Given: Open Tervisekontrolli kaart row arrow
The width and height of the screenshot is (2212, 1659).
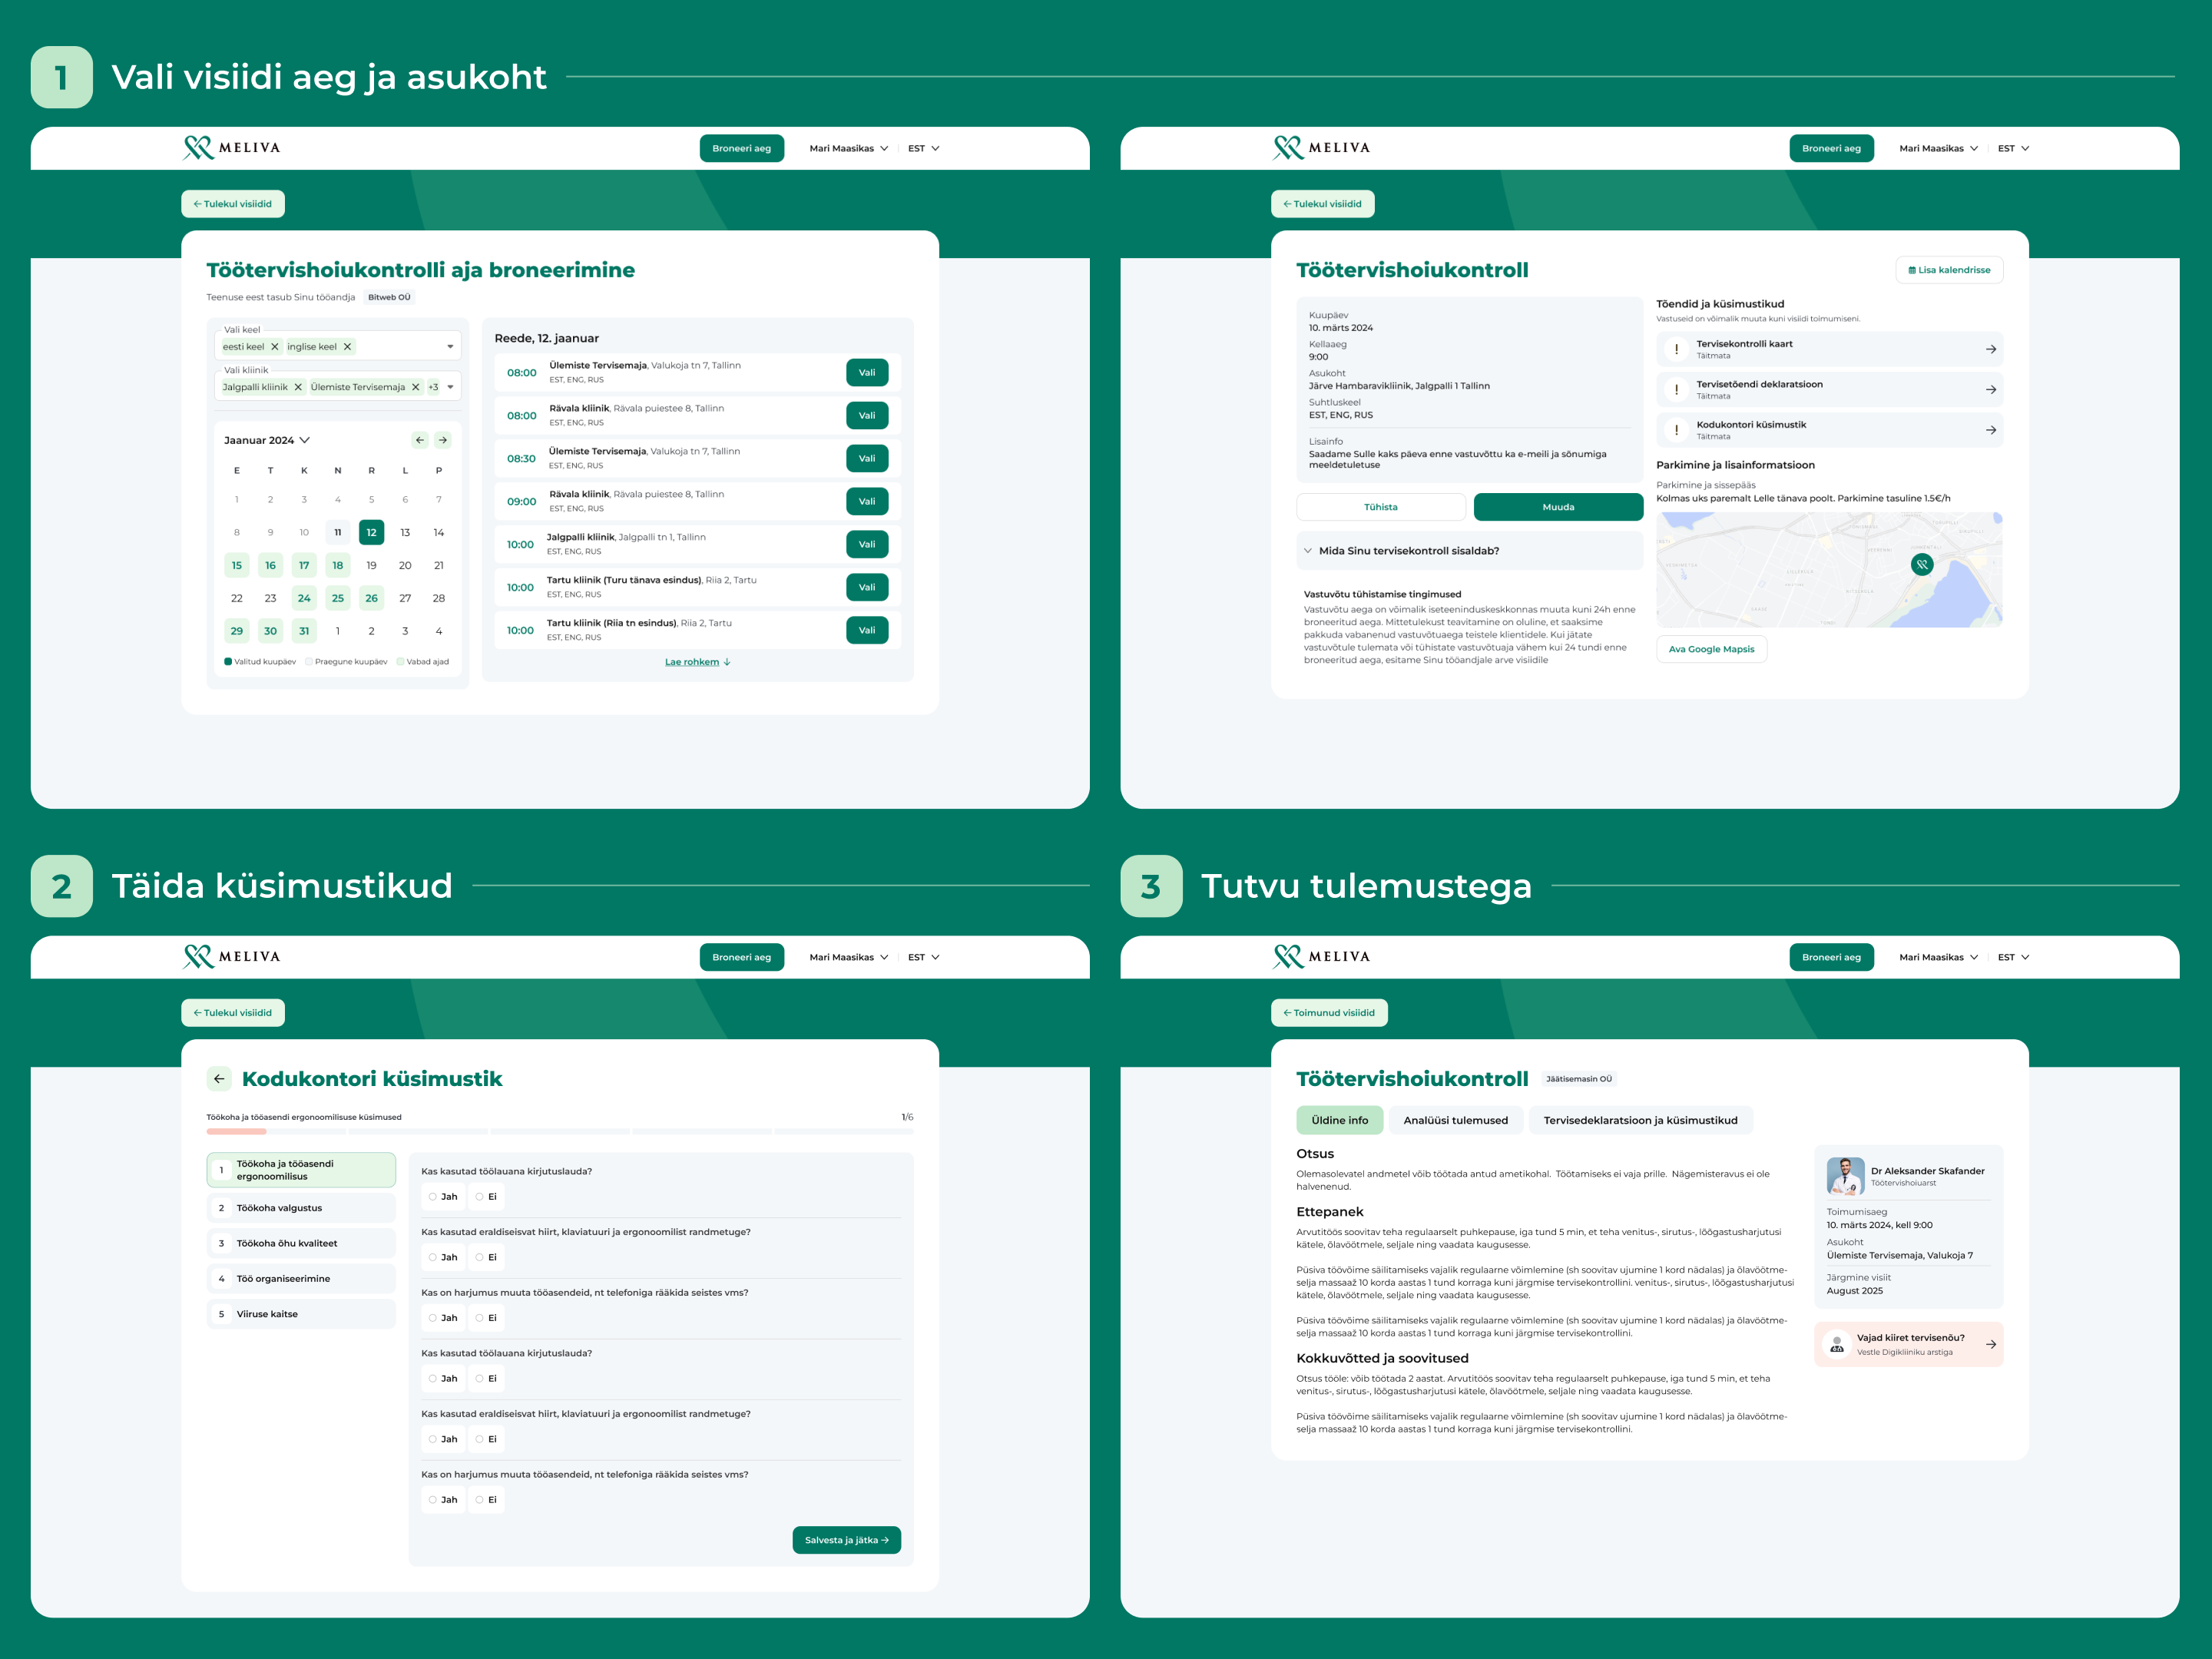Looking at the screenshot, I should point(1990,349).
